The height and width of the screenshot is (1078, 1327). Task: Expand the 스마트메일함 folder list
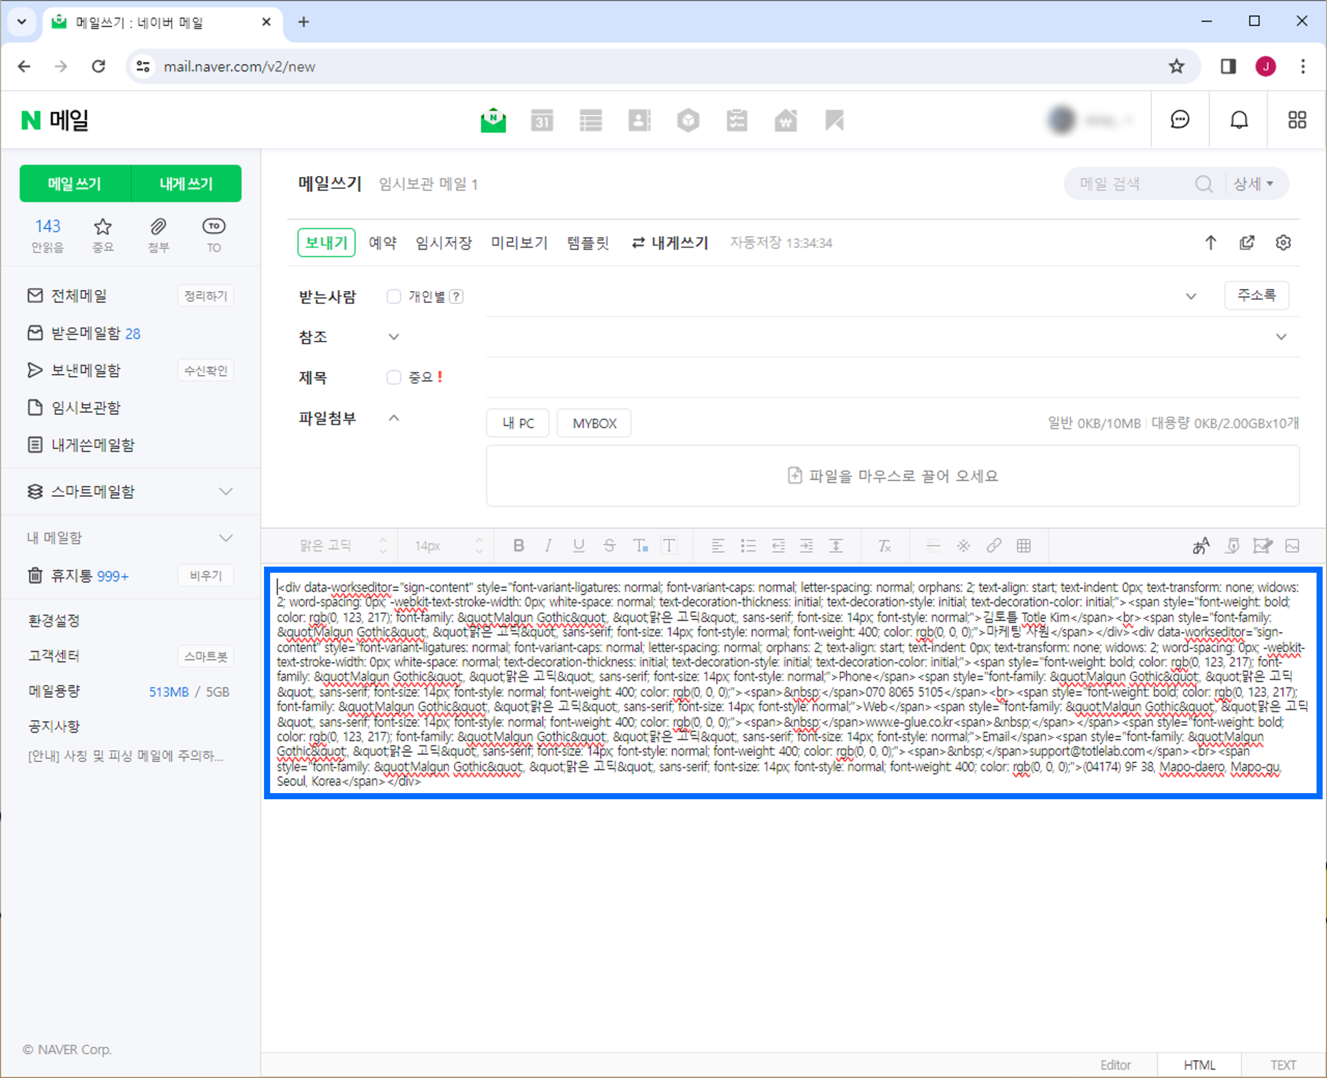tap(226, 491)
